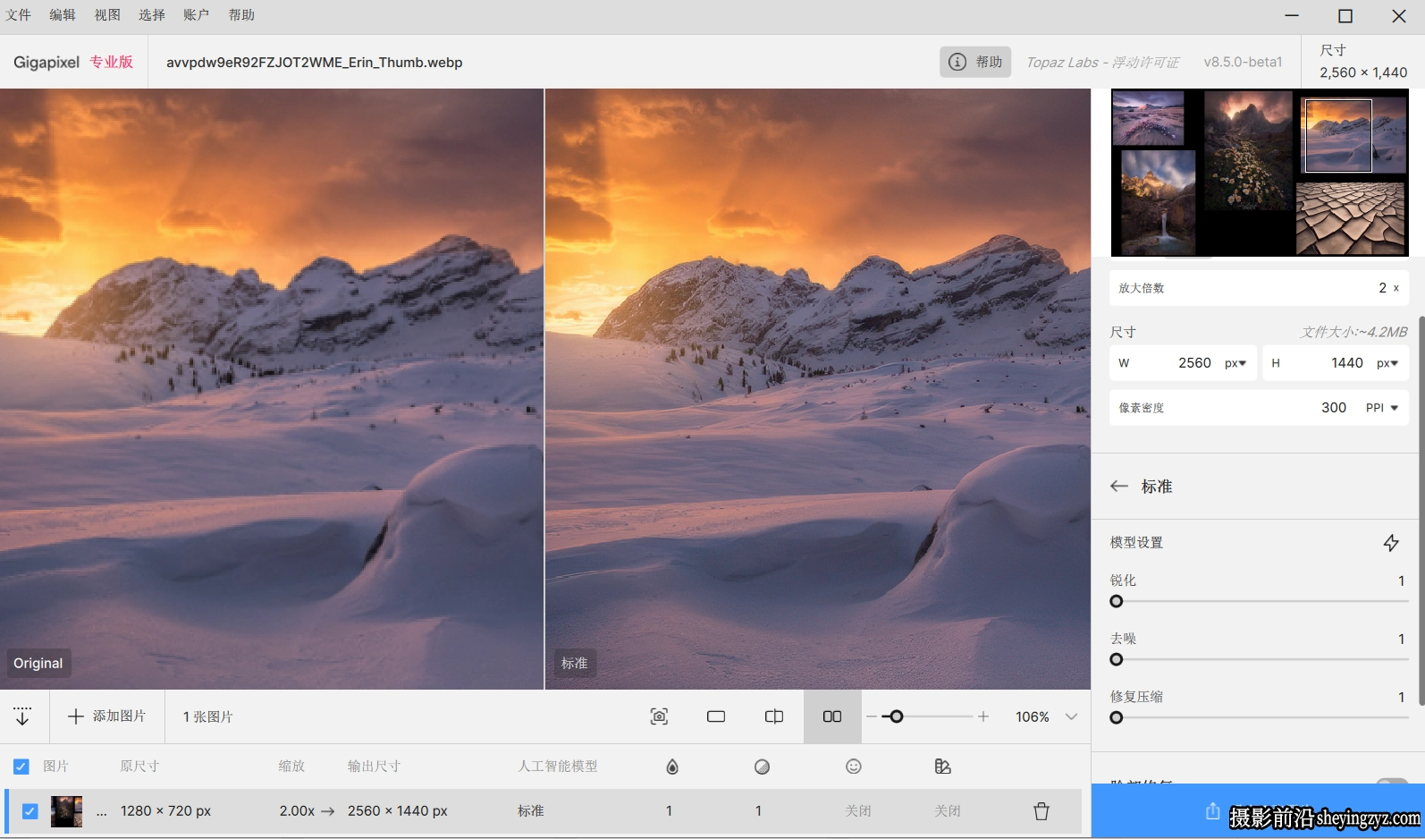Click the 原尺寸 column header
This screenshot has width=1425, height=839.
tap(139, 767)
